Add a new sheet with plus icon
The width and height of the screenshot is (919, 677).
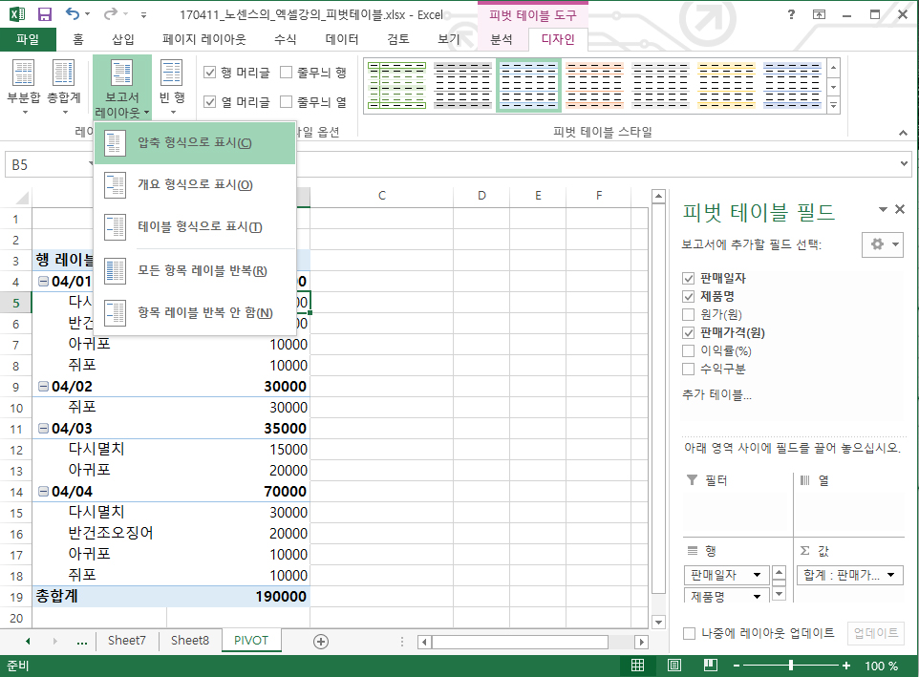coord(321,642)
